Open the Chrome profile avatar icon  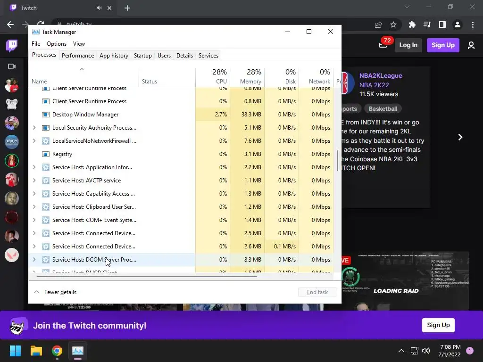click(458, 25)
